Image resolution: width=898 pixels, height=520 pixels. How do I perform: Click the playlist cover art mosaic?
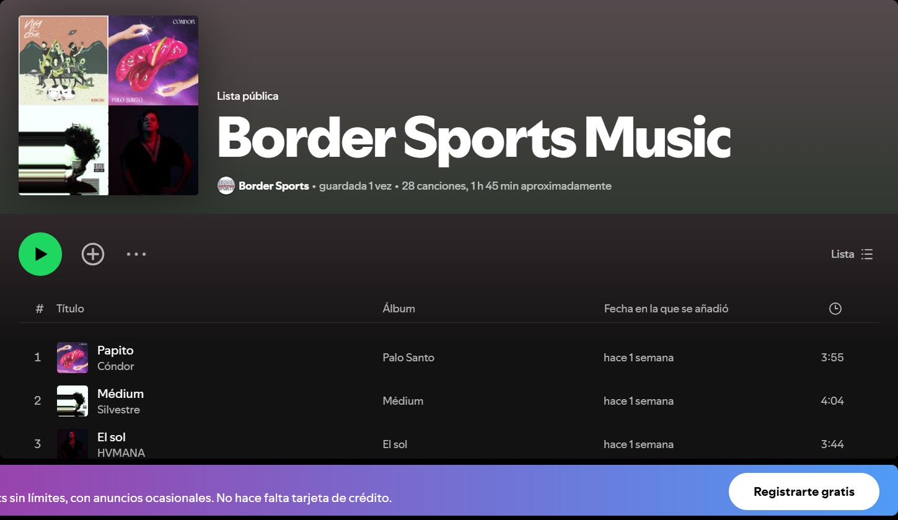coord(108,105)
